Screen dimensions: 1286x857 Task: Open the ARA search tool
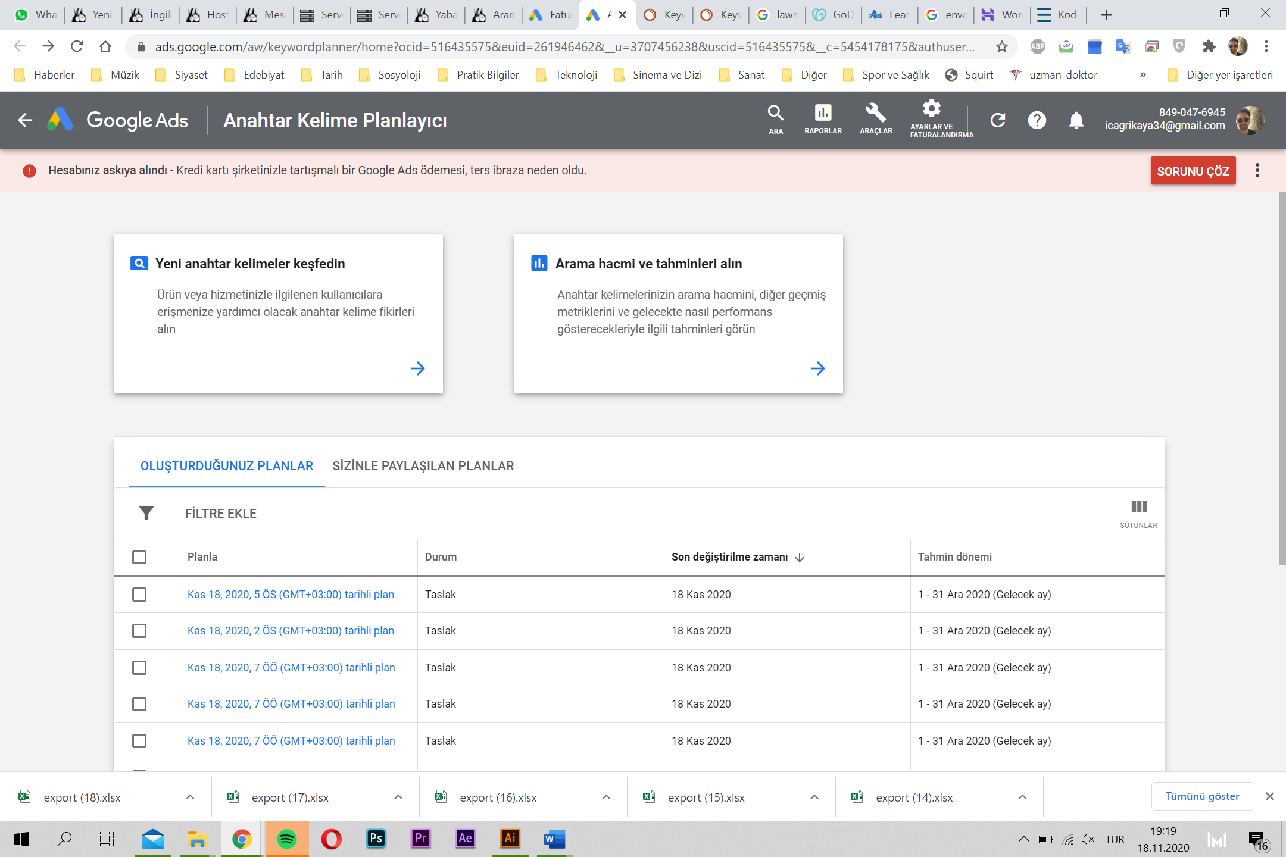click(775, 120)
